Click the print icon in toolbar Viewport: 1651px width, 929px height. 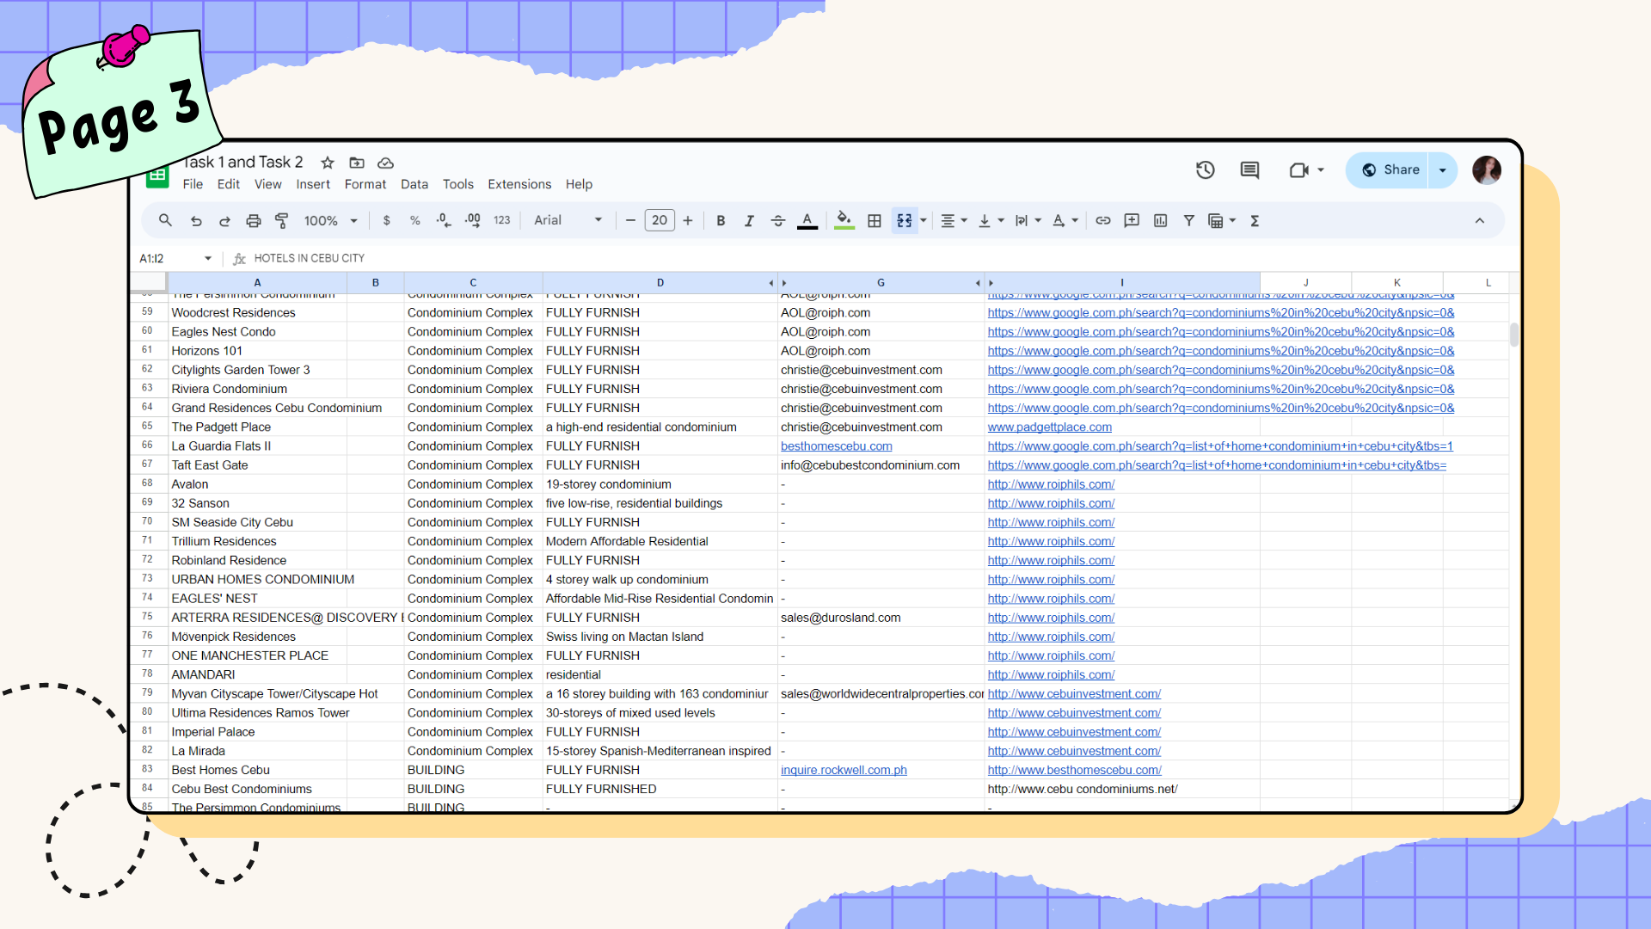(x=253, y=221)
